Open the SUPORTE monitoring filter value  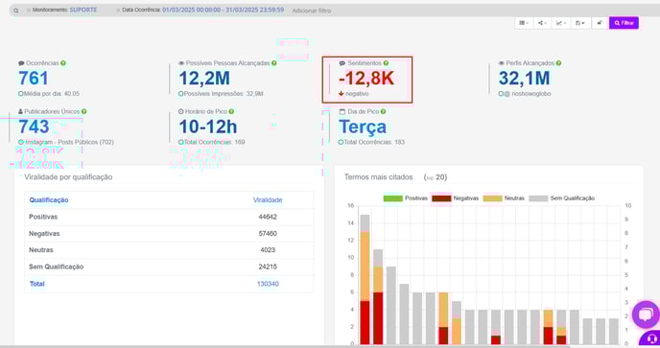[x=83, y=10]
